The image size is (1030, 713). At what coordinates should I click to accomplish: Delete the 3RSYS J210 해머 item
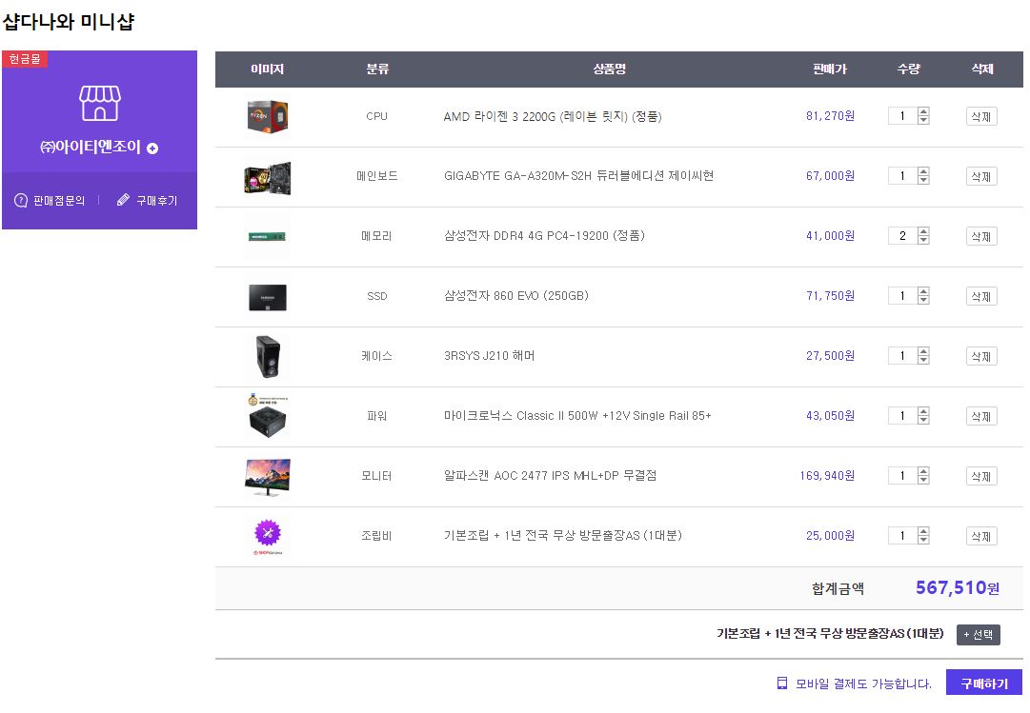tap(981, 356)
